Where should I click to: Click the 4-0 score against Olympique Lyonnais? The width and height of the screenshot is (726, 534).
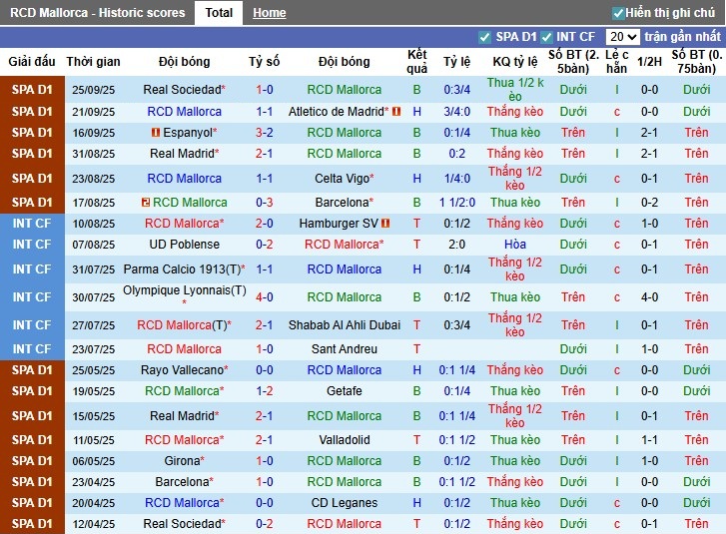265,297
